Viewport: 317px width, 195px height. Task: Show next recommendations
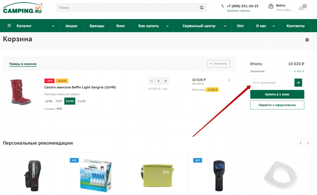coord(308,143)
